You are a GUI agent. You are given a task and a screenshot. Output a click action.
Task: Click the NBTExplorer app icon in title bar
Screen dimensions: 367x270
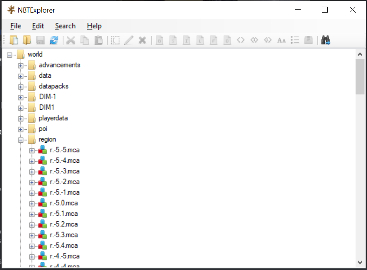point(11,10)
